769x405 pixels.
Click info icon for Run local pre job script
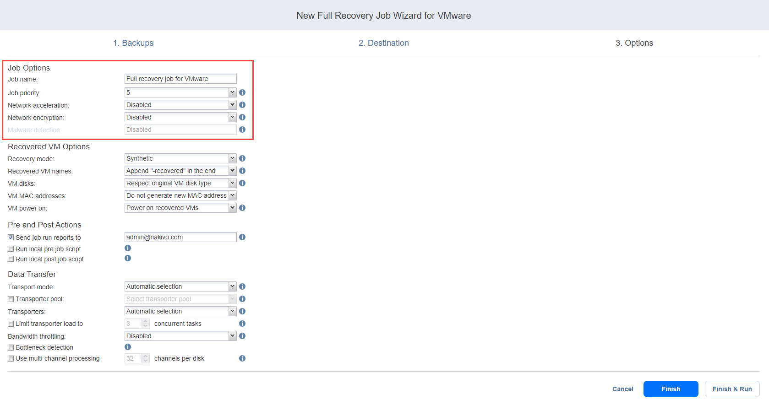[128, 248]
